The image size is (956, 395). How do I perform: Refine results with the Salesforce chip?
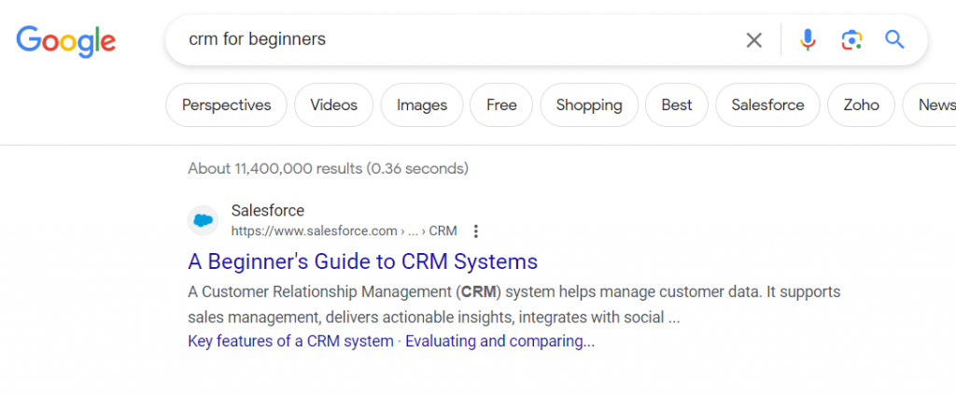tap(767, 106)
